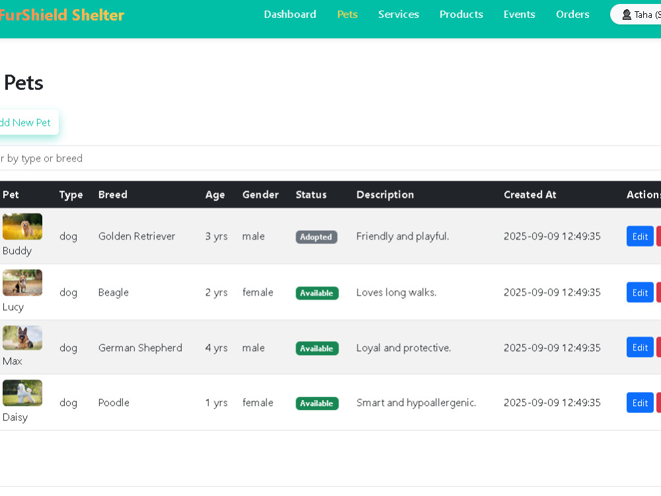This screenshot has height=496, width=661.
Task: Edit the Daisy pet record
Action: pyautogui.click(x=640, y=403)
